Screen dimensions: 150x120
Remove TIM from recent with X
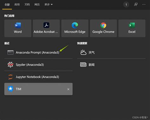pyautogui.click(x=68, y=89)
